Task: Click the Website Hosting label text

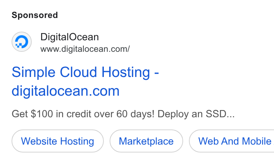Action: pos(57,141)
